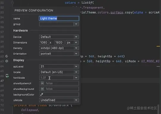Open the dimension unit px dropdown
Viewport: 161px width, 114px height.
pyautogui.click(x=72, y=43)
